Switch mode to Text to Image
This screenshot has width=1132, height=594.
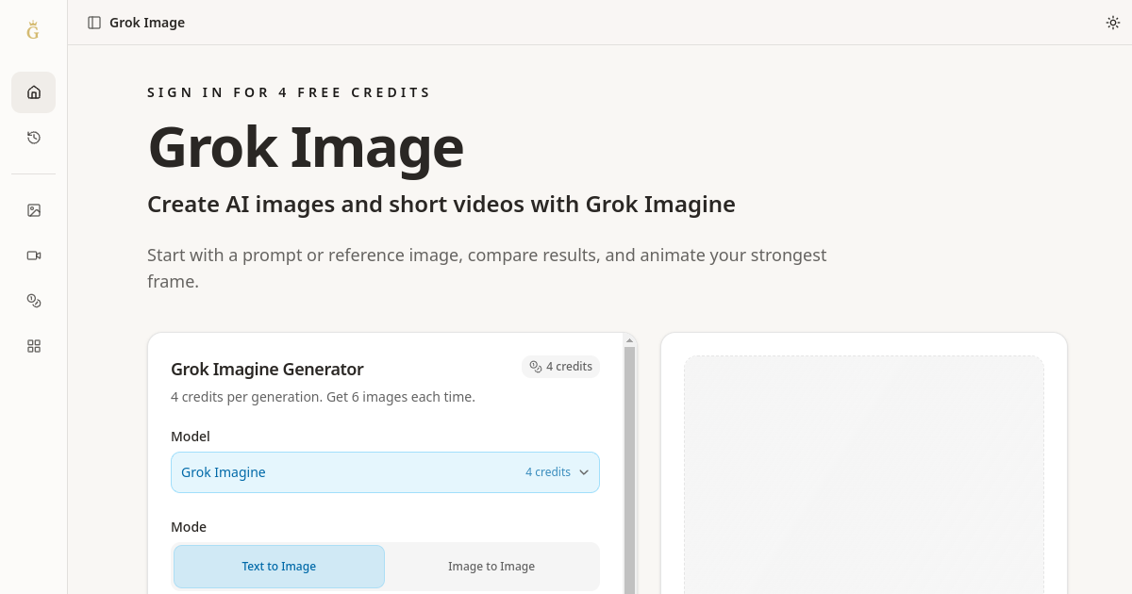click(x=279, y=567)
